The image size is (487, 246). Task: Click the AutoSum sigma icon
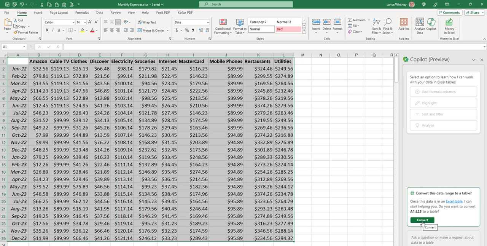click(350, 20)
